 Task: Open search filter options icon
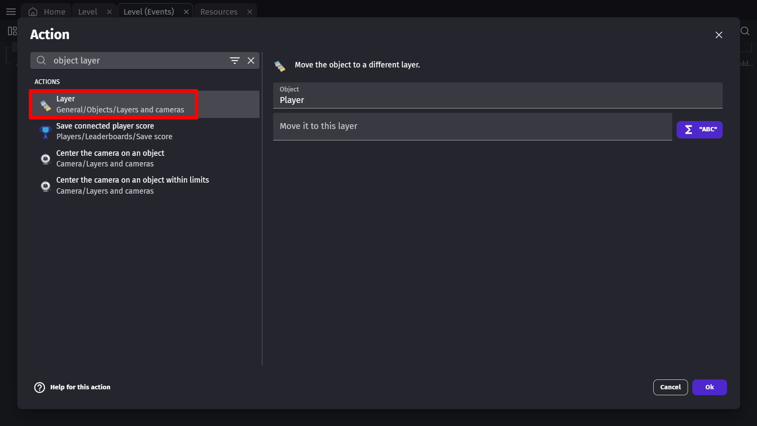[235, 61]
